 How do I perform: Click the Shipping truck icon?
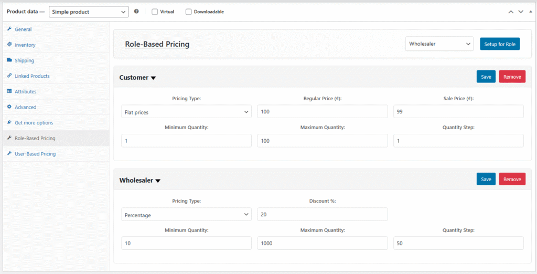tap(9, 60)
